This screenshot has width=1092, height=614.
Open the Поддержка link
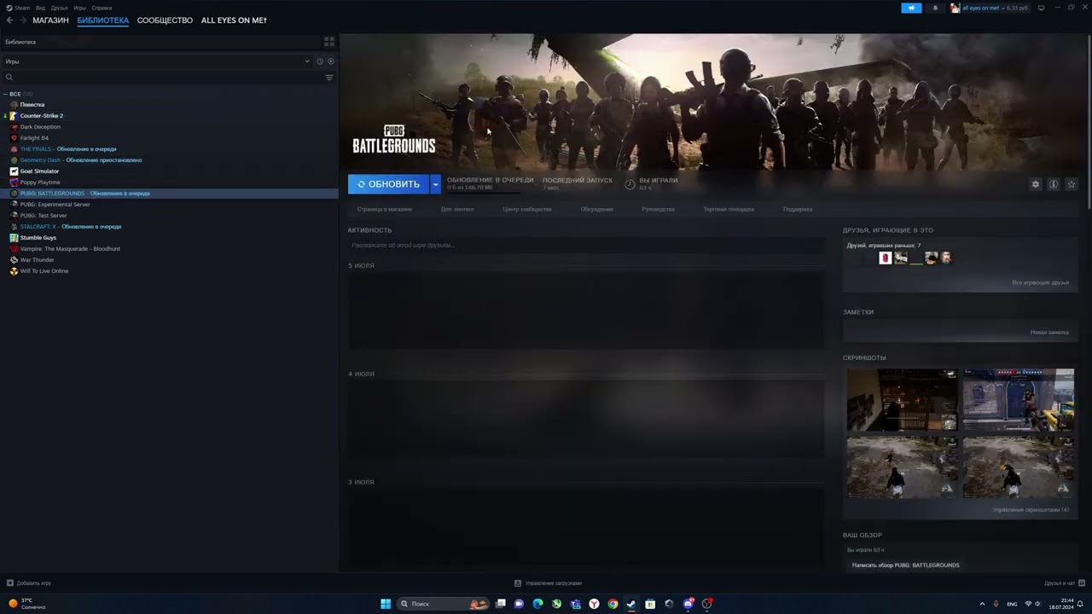point(798,209)
